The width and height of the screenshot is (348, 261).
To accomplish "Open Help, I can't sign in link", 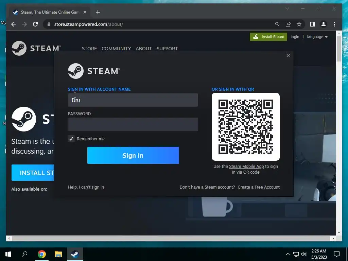I will 86,187.
